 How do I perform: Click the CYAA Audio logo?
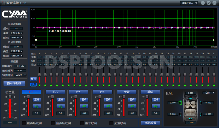tap(15, 14)
